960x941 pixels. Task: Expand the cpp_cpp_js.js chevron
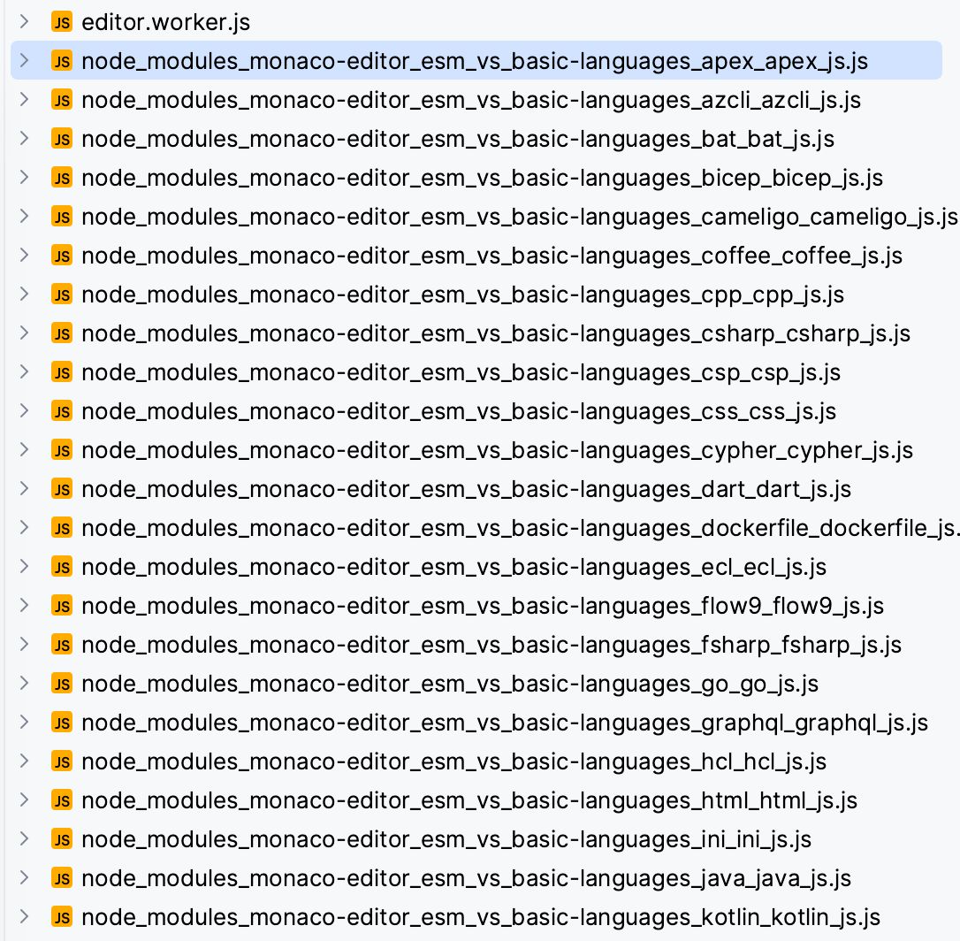coord(25,294)
